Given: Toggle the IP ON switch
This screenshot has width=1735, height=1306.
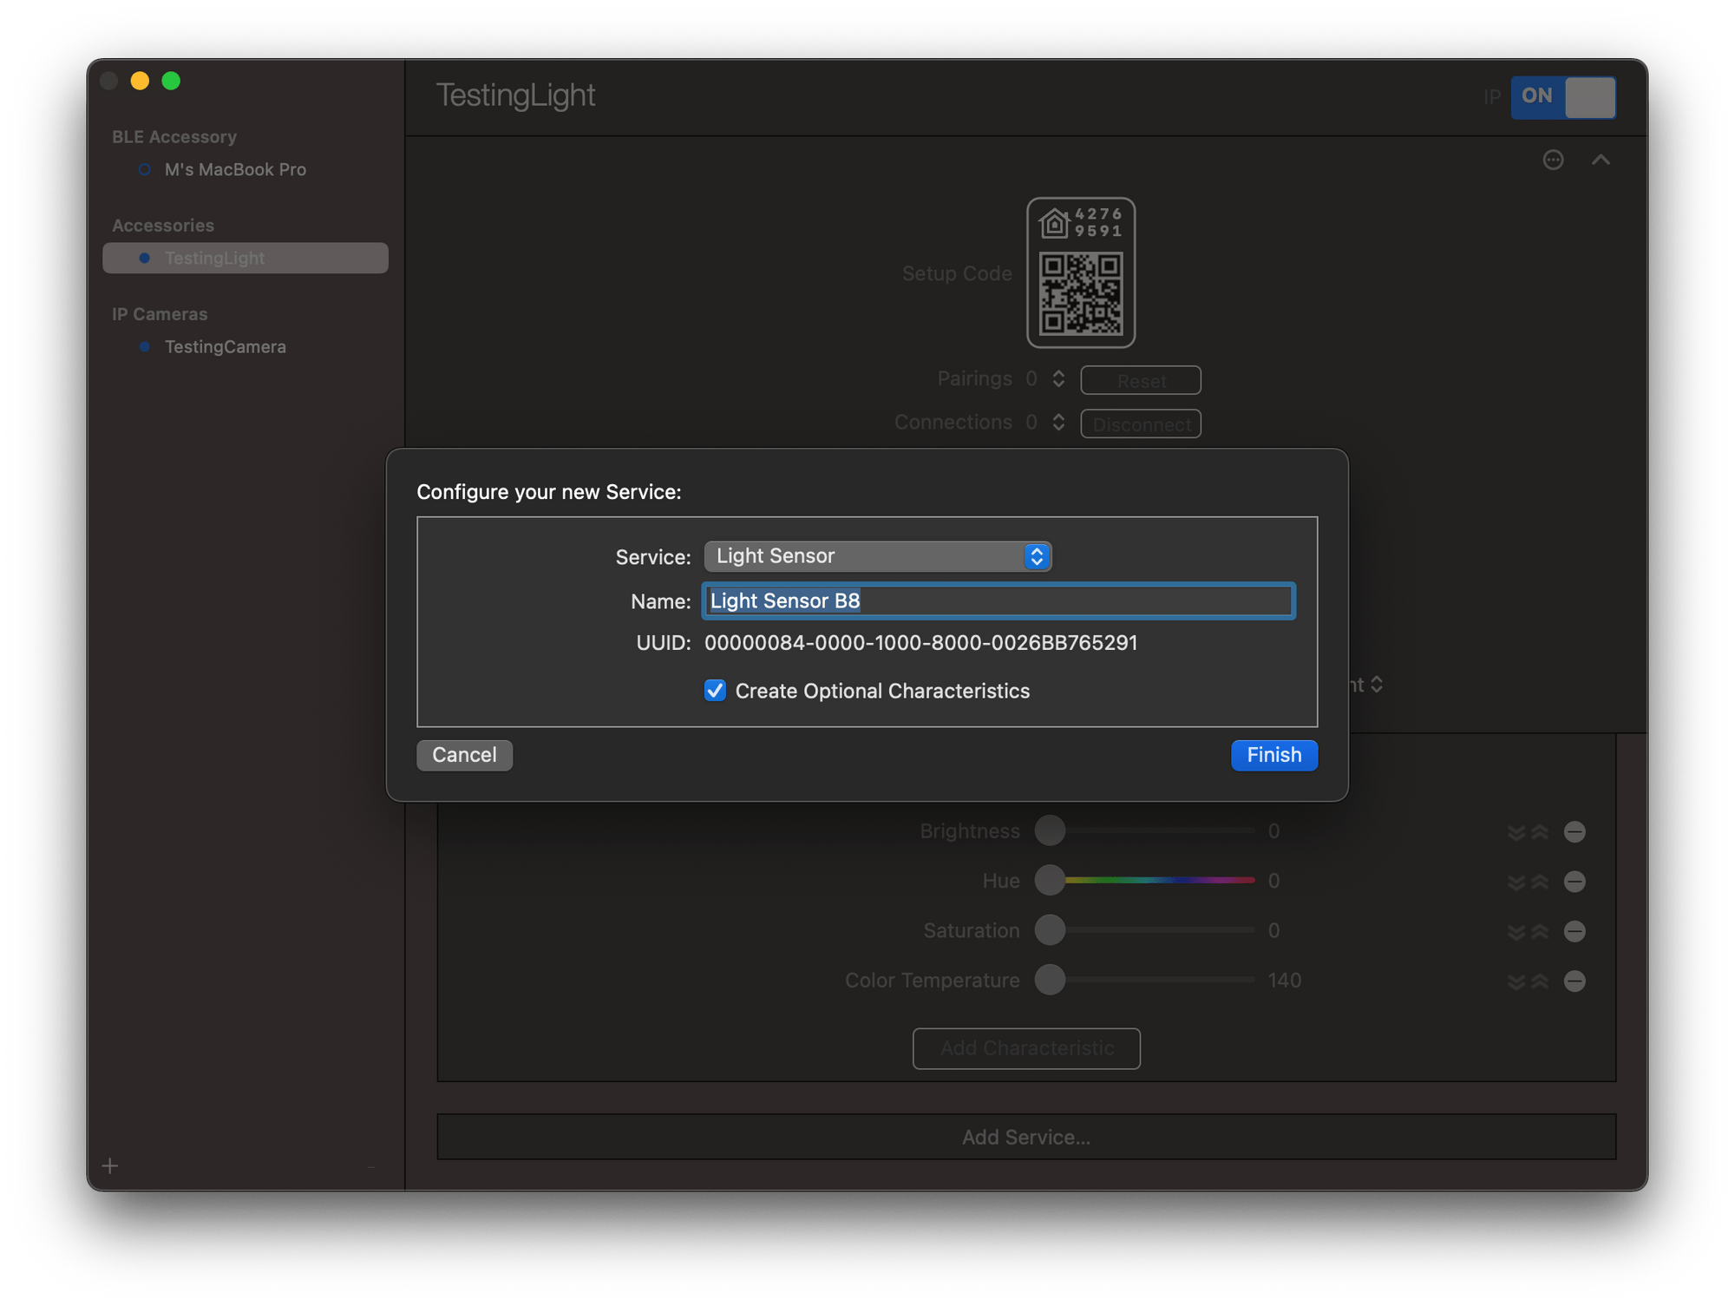Looking at the screenshot, I should click(x=1563, y=97).
